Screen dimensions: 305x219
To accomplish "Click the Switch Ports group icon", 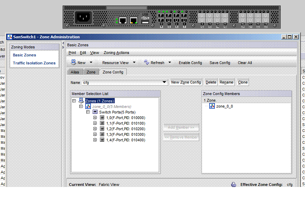I will (95, 112).
